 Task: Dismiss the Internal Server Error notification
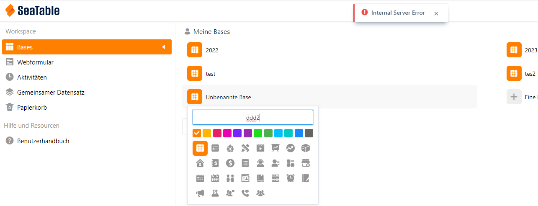click(436, 13)
